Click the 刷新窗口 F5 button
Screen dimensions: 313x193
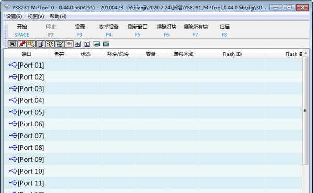click(x=138, y=31)
